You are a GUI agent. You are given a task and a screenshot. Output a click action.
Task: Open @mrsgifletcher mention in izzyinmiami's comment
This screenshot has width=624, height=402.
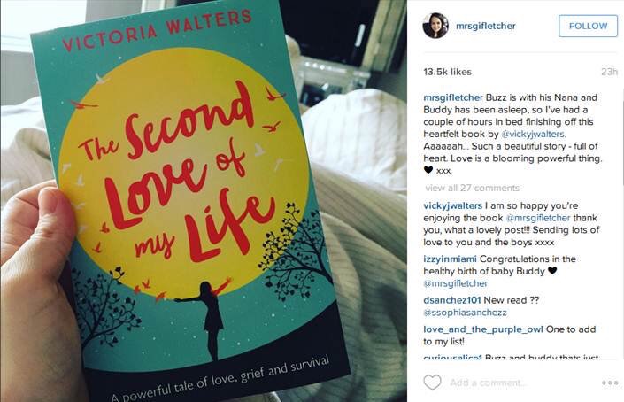tap(456, 283)
